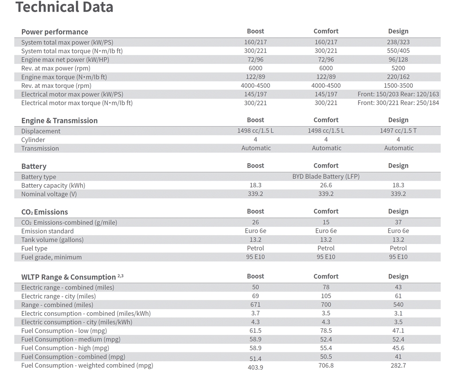
Task: Click the System total max power row label
Action: (x=67, y=42)
